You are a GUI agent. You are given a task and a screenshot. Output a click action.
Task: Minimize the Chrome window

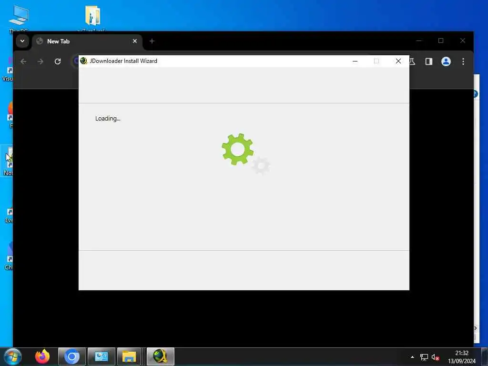point(419,41)
